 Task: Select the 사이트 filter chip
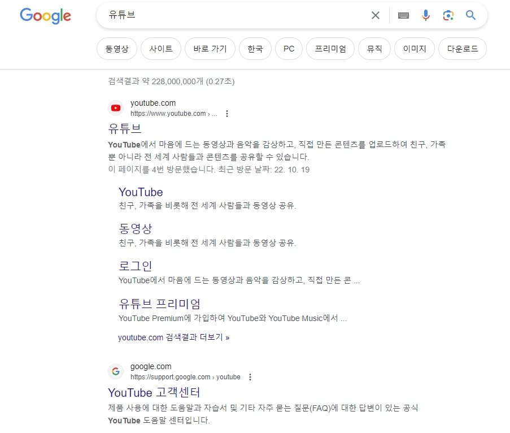point(160,49)
